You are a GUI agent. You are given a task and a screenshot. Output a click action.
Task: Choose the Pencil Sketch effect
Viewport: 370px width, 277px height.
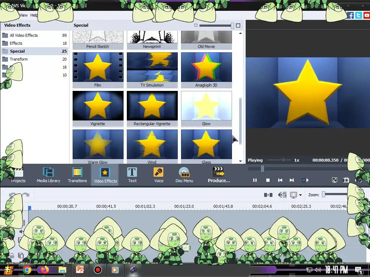98,40
